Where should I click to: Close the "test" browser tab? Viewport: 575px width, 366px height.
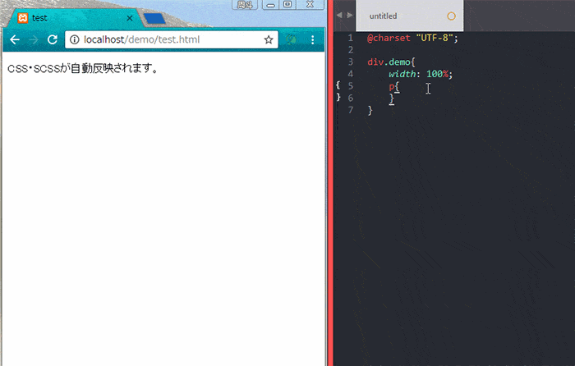130,18
